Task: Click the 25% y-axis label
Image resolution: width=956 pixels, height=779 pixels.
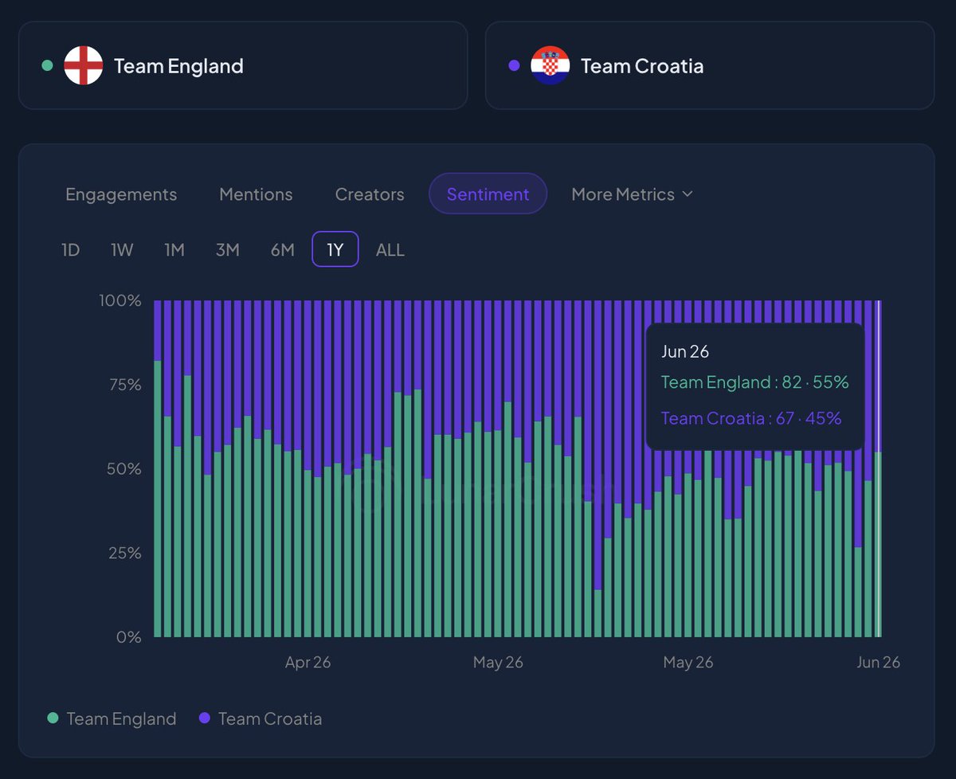Action: (125, 553)
